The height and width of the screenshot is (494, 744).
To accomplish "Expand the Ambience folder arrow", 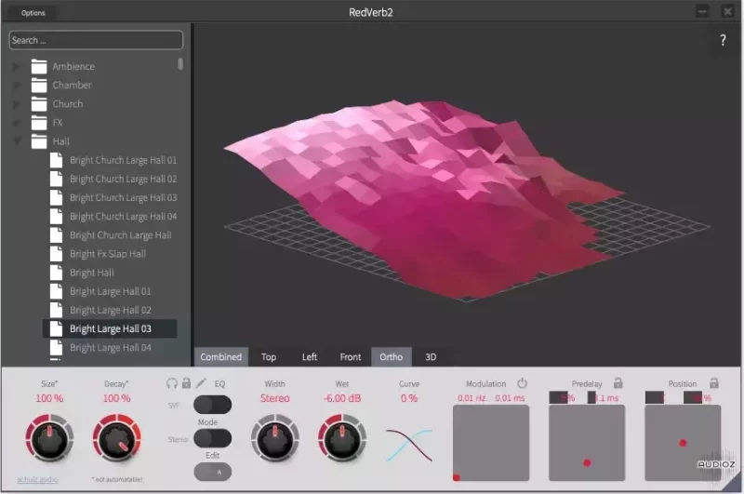I will tap(17, 66).
